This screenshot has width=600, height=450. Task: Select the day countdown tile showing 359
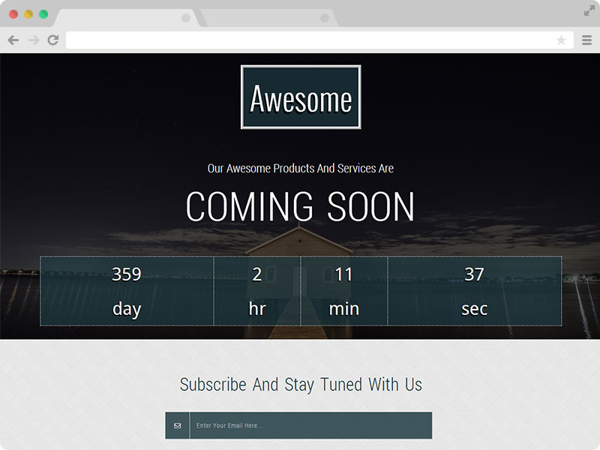[127, 292]
